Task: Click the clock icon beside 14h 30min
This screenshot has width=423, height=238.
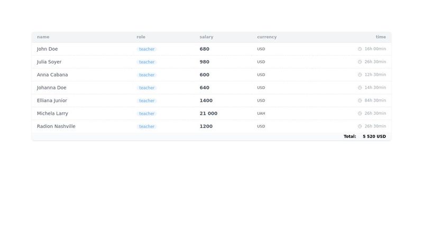Action: coord(360,88)
